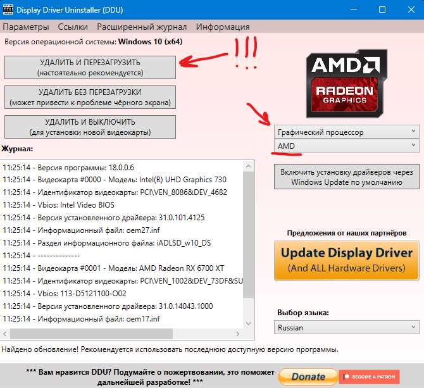This screenshot has width=424, height=388.
Task: Select log line PCI\VEN_8086&DEV_4682
Action: pos(115,192)
